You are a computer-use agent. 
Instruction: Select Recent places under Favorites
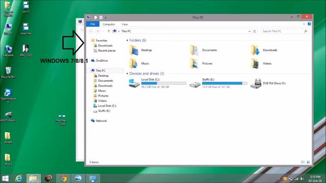104,51
